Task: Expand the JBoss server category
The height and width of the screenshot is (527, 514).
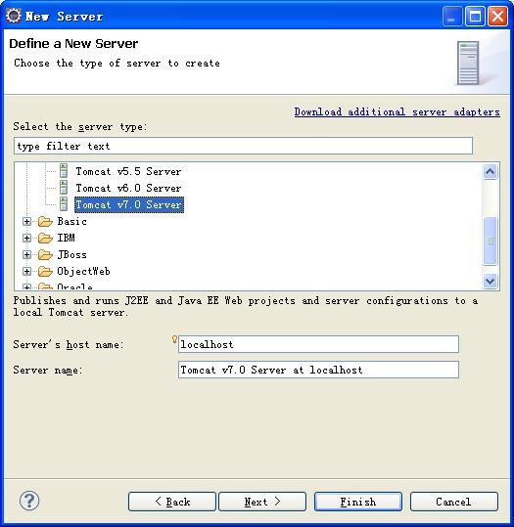Action: [26, 255]
